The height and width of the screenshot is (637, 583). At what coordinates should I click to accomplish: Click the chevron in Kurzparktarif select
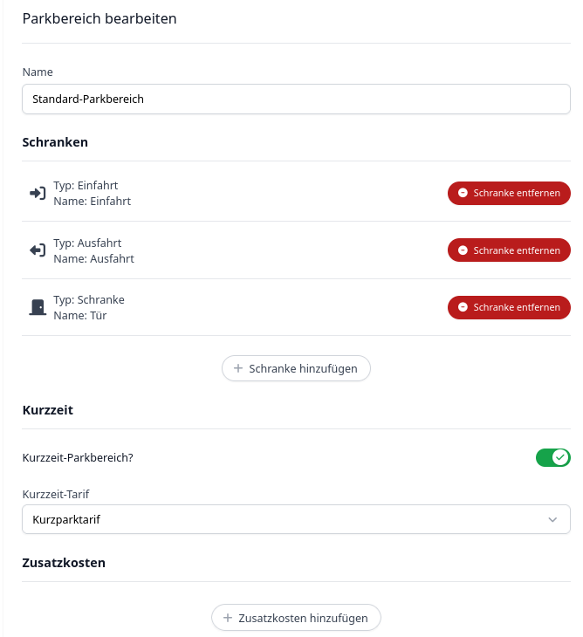552,519
